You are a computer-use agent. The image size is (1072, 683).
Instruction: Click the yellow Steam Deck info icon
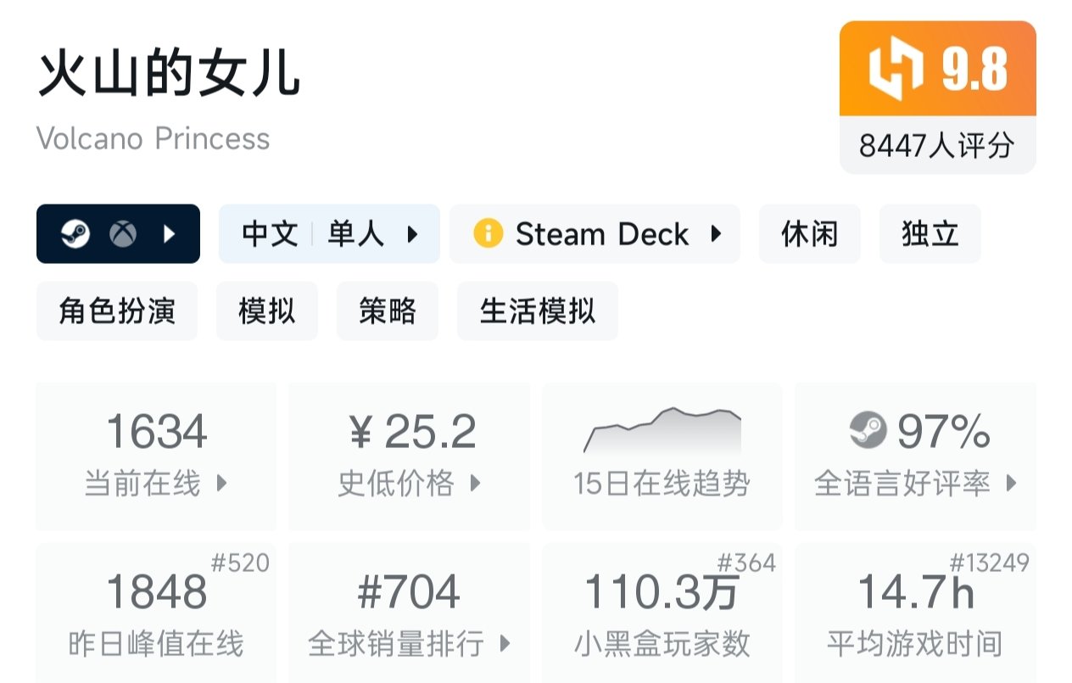(488, 233)
